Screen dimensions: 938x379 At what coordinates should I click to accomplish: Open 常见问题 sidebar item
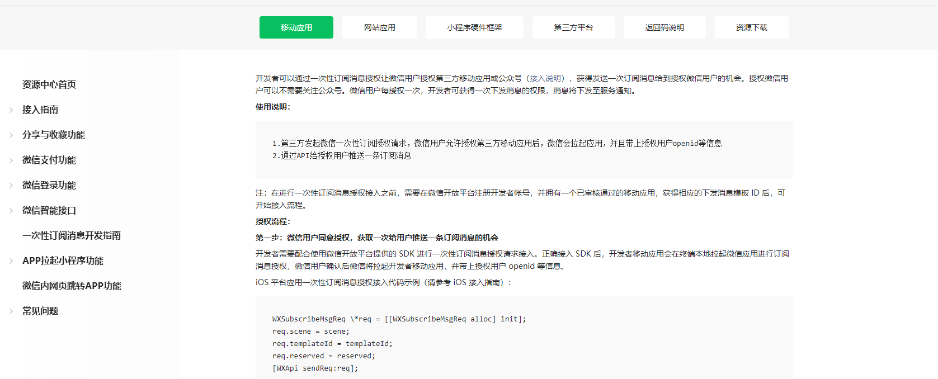click(x=40, y=311)
